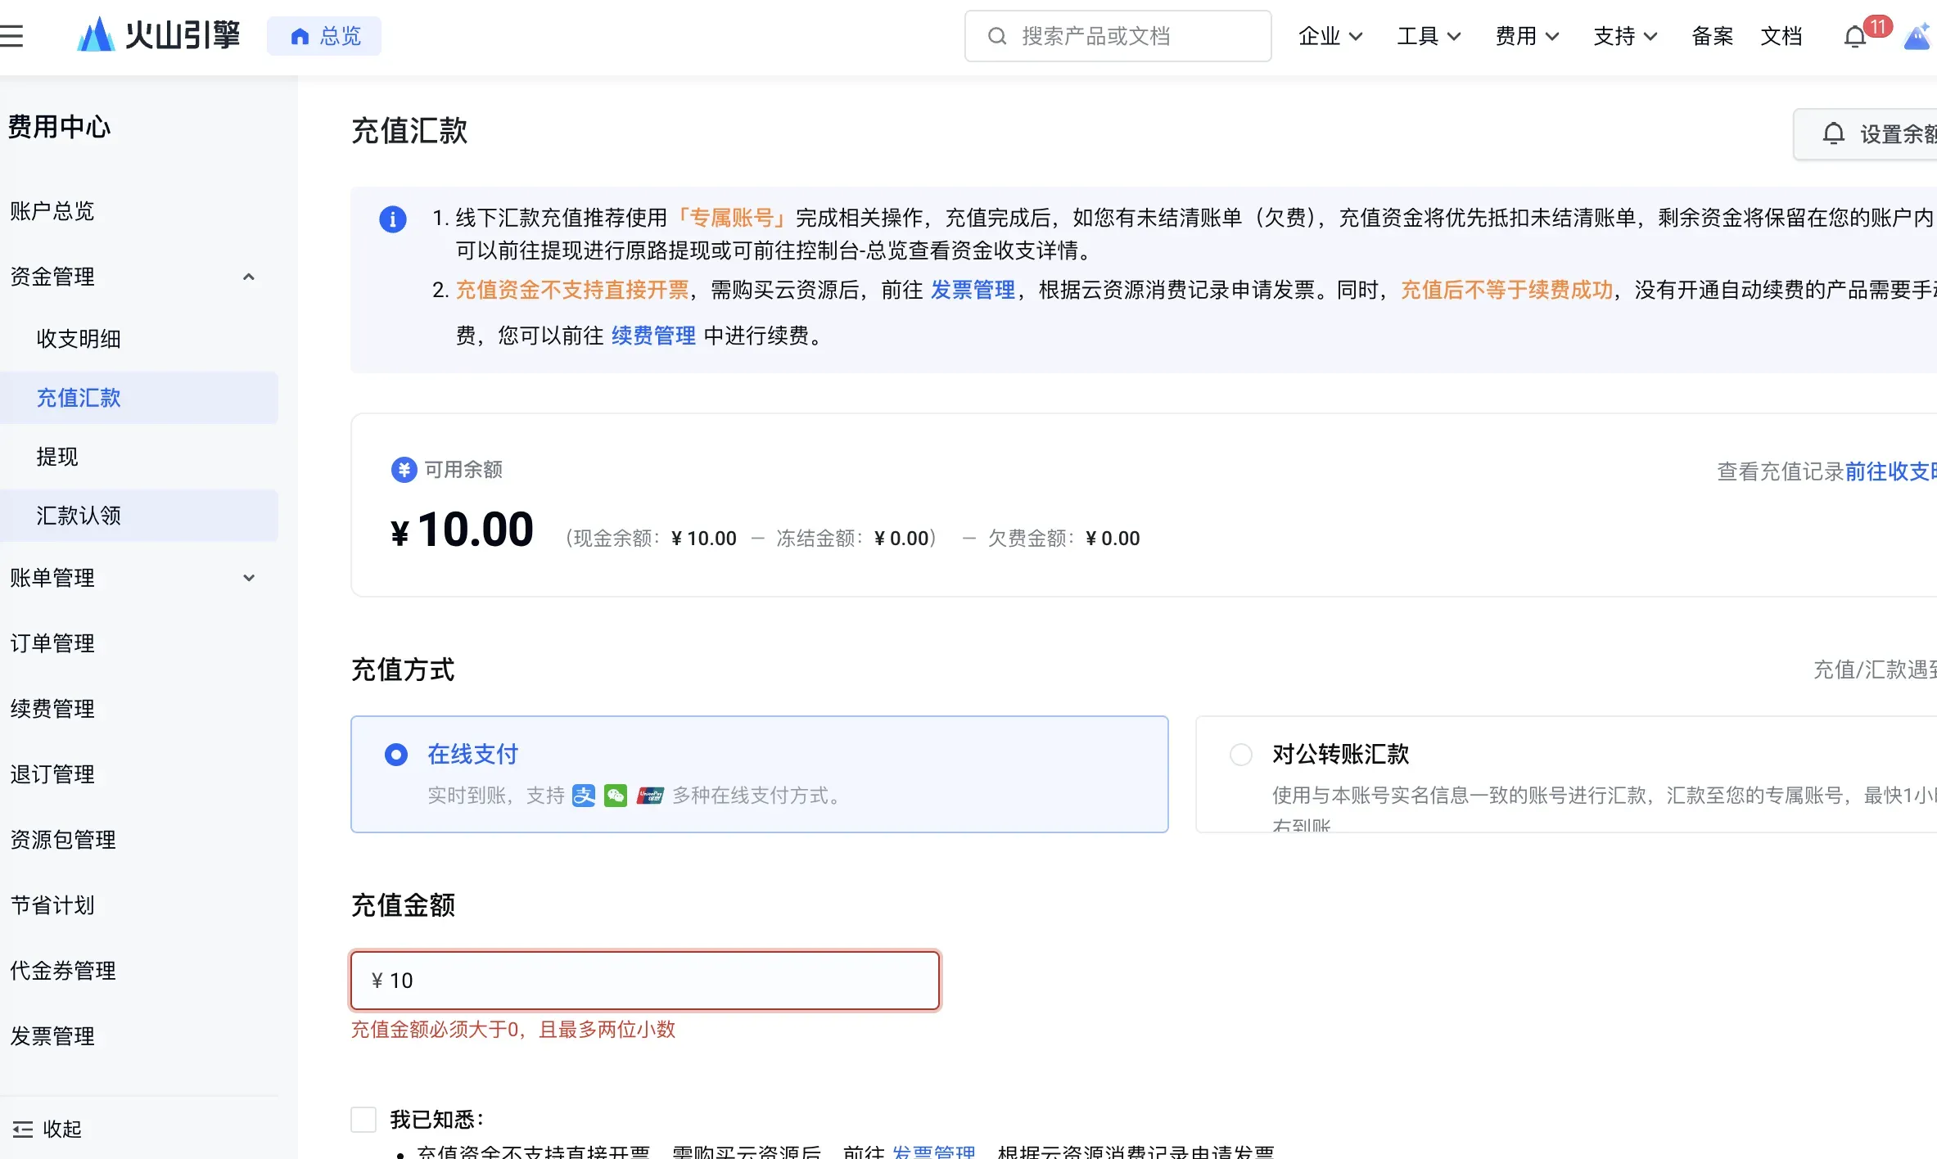Click the 设置余额 alert button
This screenshot has width=1937, height=1159.
coord(1866,133)
